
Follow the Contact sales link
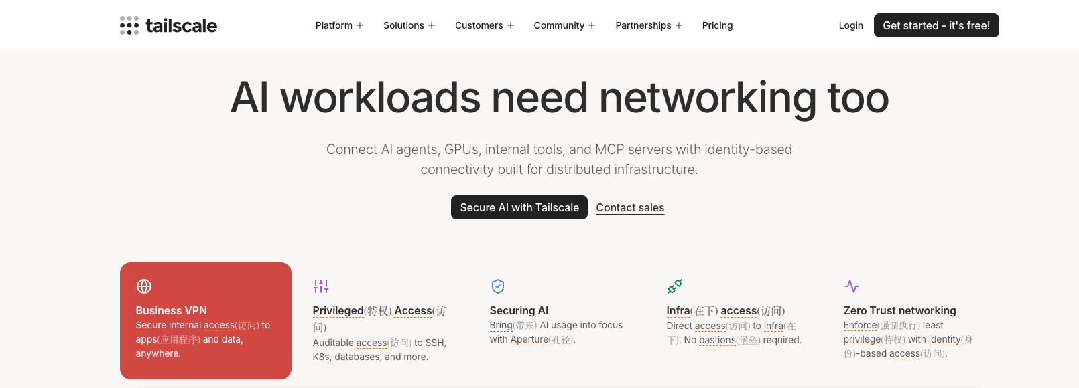click(x=630, y=207)
